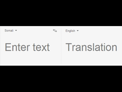Click the Enter text placeholder
122x92 pixels.
[27, 47]
